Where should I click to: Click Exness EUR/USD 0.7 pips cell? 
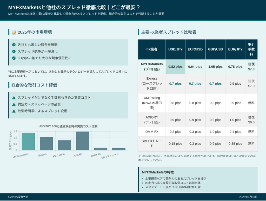(x=195, y=84)
